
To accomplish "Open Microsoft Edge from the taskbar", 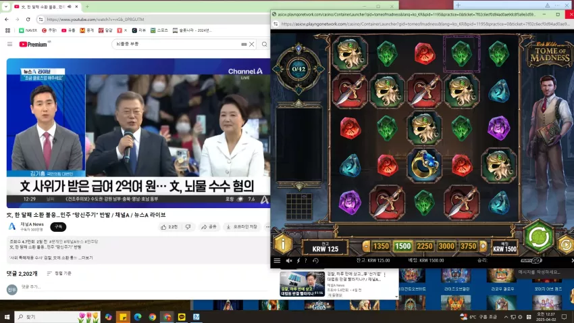I will click(138, 317).
